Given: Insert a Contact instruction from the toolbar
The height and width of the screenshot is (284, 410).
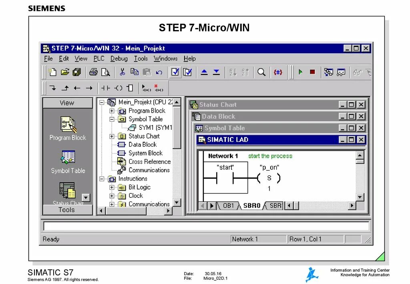Looking at the screenshot, I should pyautogui.click(x=106, y=88).
